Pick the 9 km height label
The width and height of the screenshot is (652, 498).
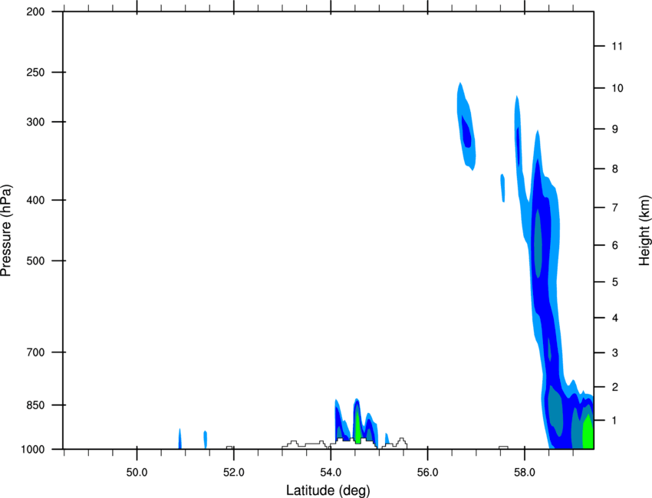[x=614, y=129]
